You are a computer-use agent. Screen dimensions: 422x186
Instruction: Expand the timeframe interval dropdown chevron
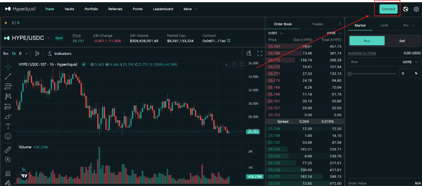(26, 54)
